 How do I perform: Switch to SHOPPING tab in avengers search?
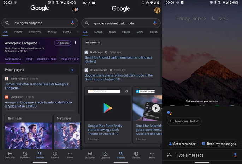point(35,32)
